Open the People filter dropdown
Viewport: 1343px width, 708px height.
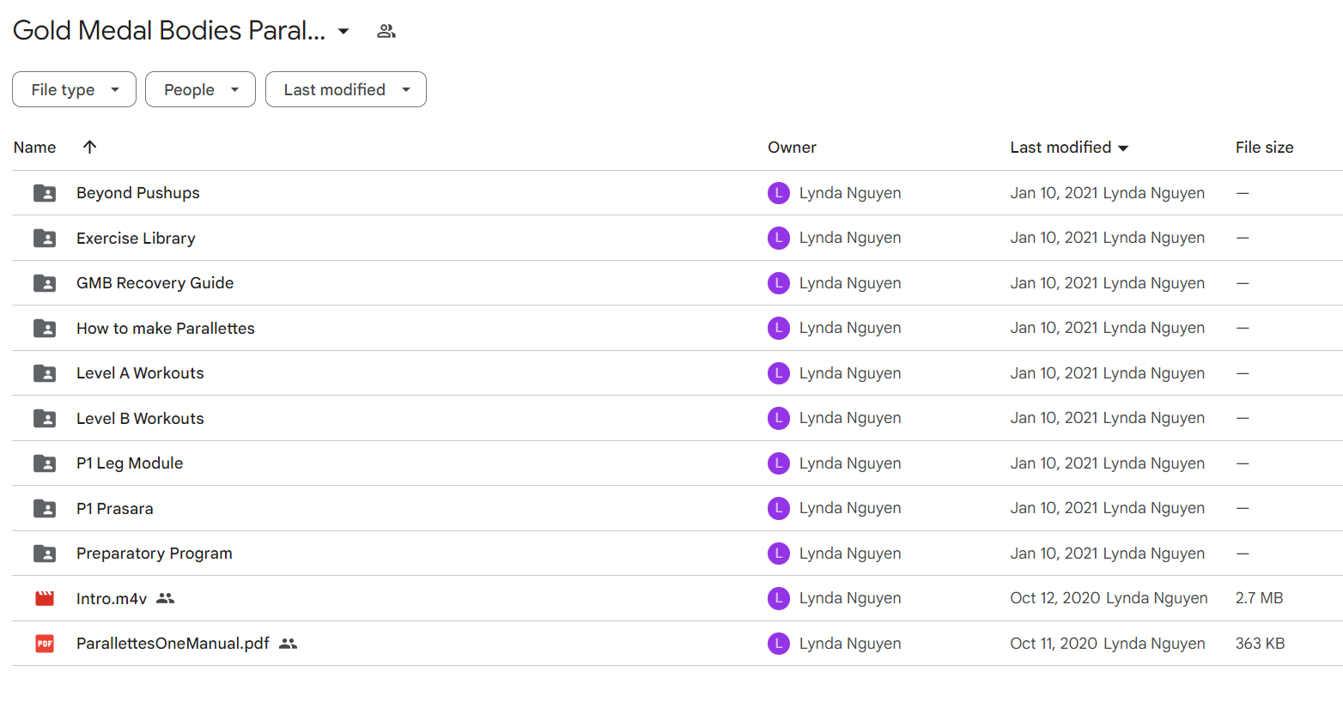(200, 89)
